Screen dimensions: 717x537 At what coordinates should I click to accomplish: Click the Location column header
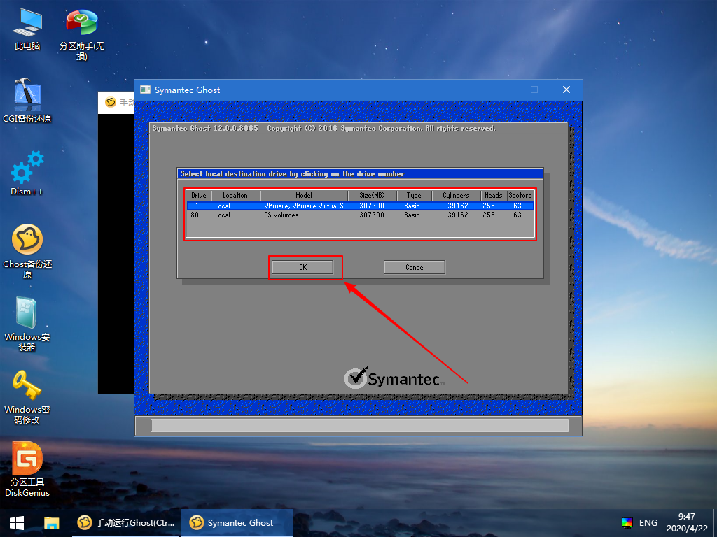(235, 196)
